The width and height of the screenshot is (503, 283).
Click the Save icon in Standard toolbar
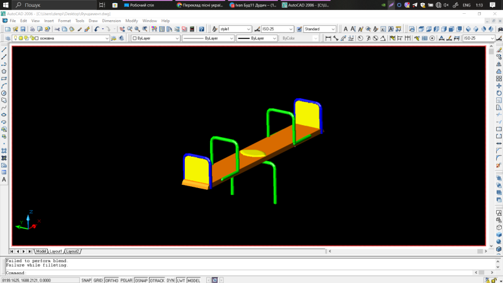click(x=23, y=29)
